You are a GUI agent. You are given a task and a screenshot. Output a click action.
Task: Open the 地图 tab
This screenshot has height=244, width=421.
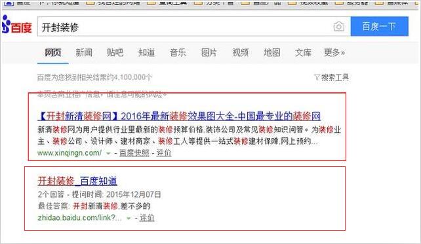point(271,52)
